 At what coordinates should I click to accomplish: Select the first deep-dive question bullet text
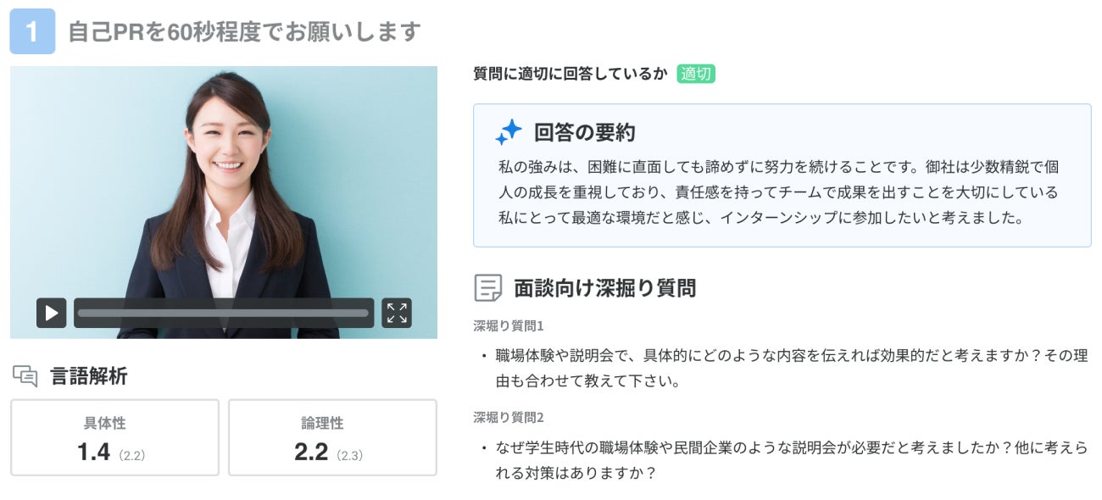(792, 368)
